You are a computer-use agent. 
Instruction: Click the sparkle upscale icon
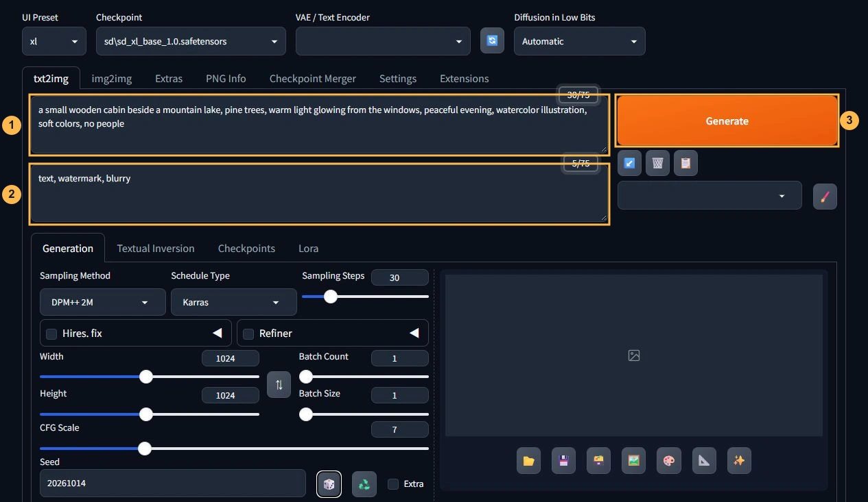coord(739,461)
